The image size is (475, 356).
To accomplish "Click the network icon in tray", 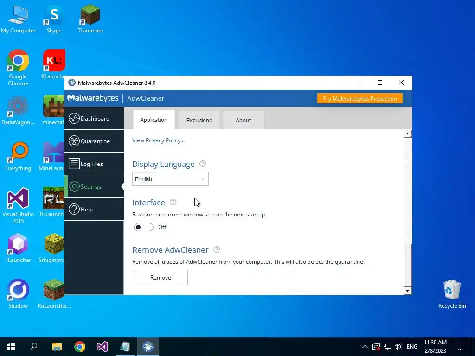I will pyautogui.click(x=387, y=347).
